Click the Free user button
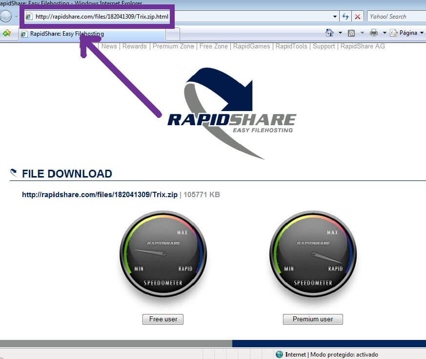 (163, 319)
